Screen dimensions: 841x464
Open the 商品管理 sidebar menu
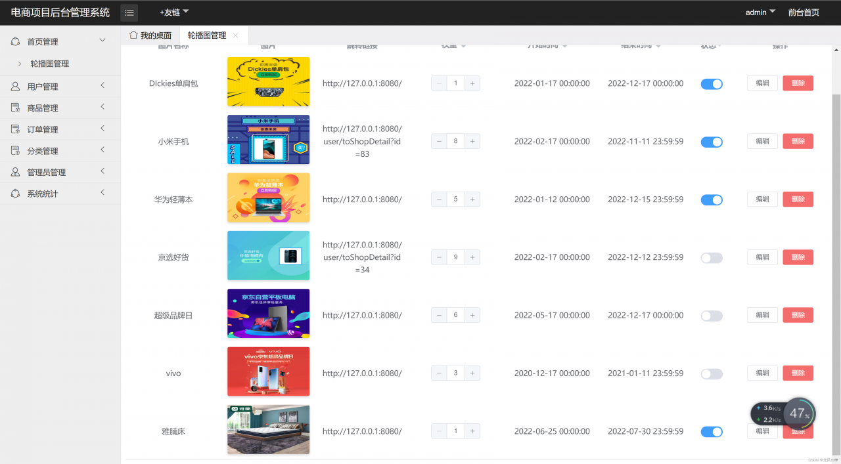[60, 108]
